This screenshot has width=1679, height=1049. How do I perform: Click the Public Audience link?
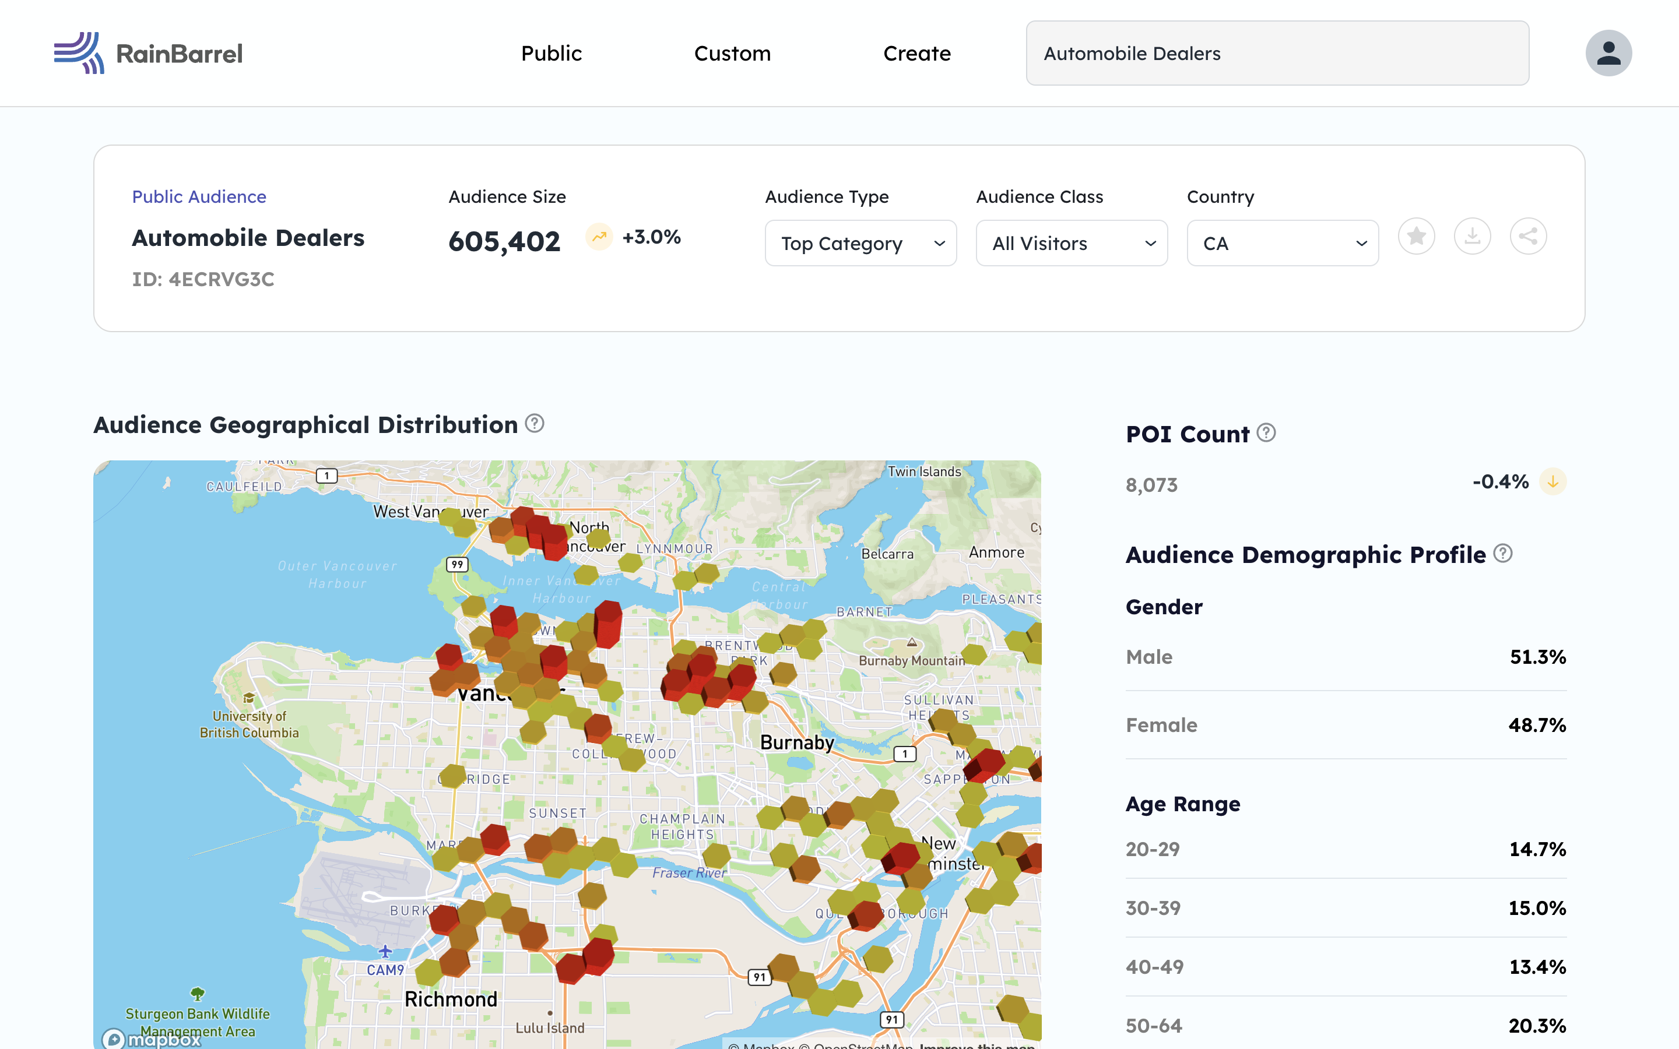click(199, 197)
